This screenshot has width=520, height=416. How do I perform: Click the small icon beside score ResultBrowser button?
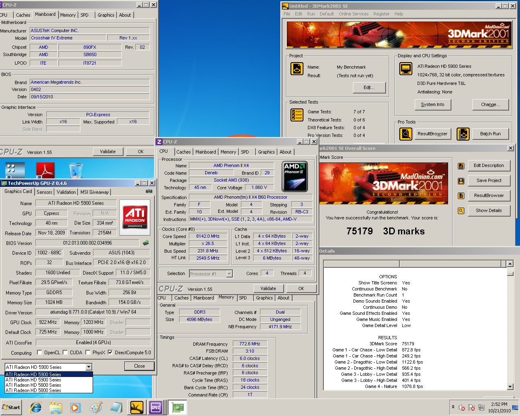click(461, 196)
